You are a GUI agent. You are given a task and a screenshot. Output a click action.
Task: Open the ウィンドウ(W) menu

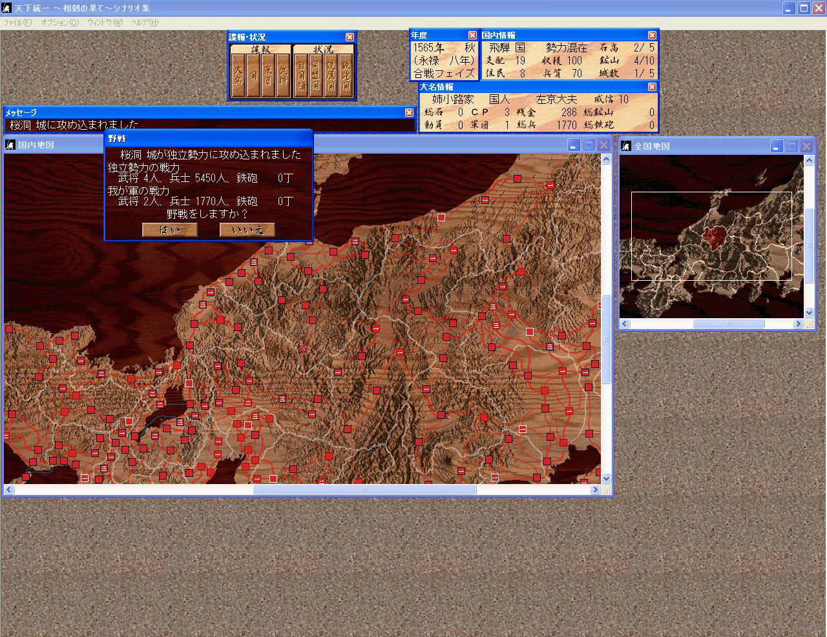pyautogui.click(x=105, y=23)
